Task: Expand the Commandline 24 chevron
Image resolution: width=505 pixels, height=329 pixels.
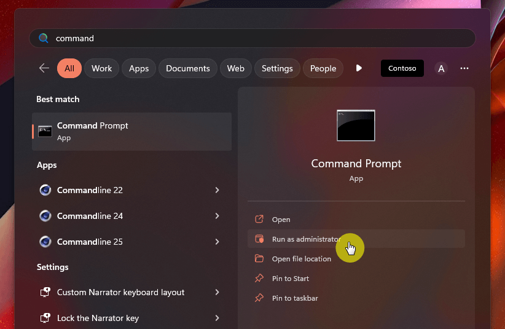Action: click(x=217, y=216)
